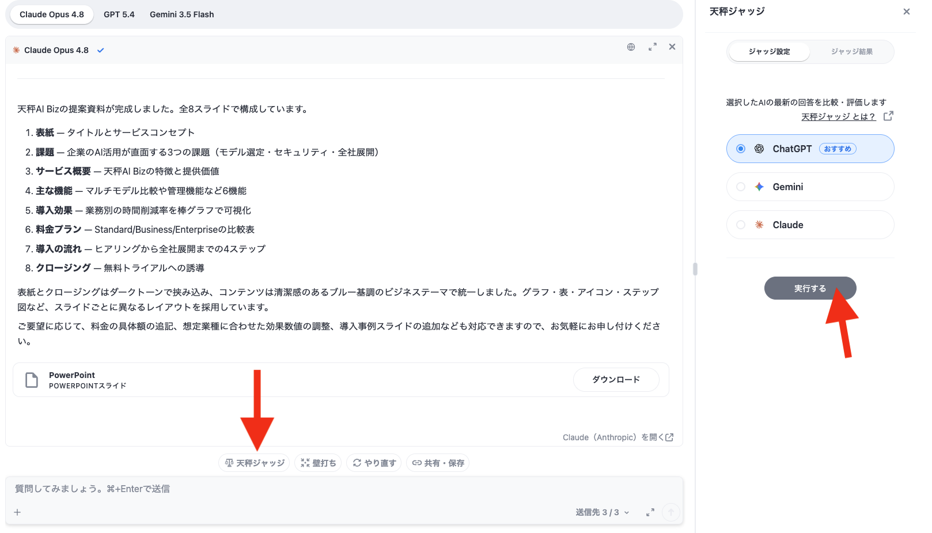Download the PowerPoint slide file
932x533 pixels.
(616, 380)
